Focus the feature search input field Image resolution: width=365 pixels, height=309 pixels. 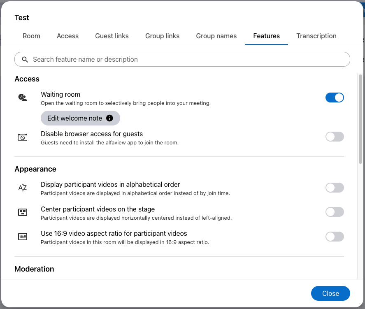(x=185, y=60)
